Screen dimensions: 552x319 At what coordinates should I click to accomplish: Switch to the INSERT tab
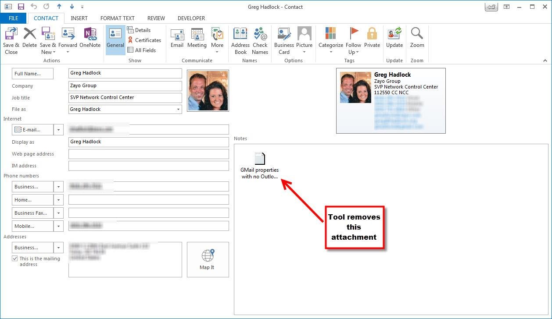79,18
